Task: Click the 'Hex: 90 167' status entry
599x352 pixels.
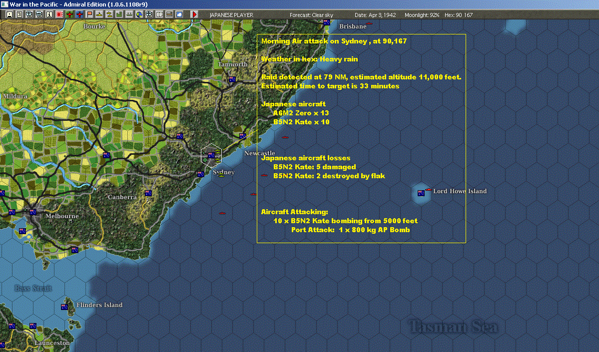Action: (x=459, y=15)
